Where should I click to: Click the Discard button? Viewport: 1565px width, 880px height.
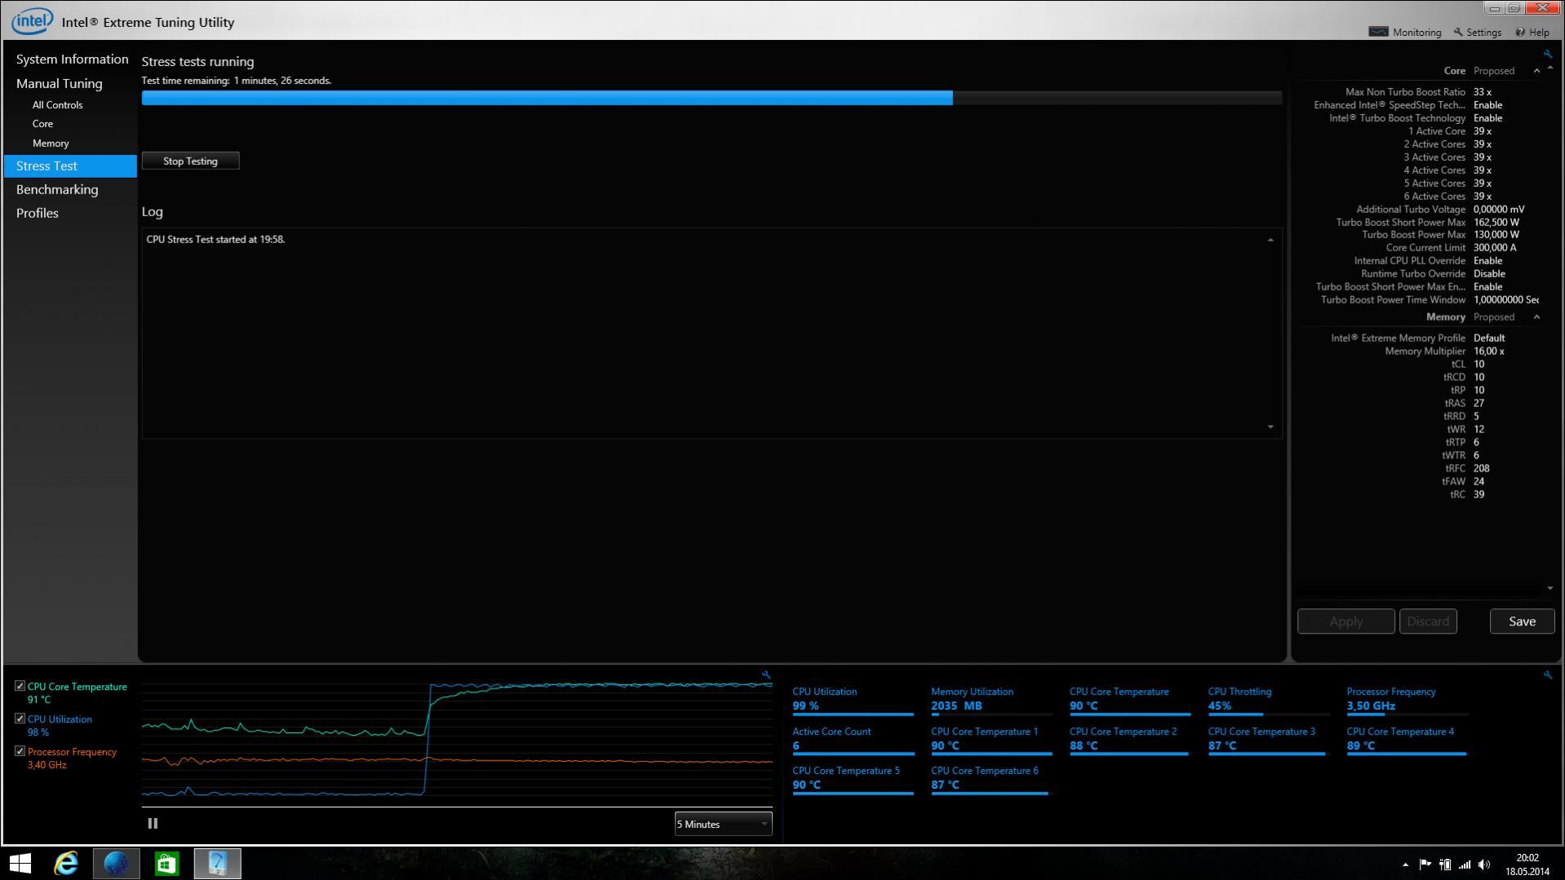pyautogui.click(x=1428, y=621)
